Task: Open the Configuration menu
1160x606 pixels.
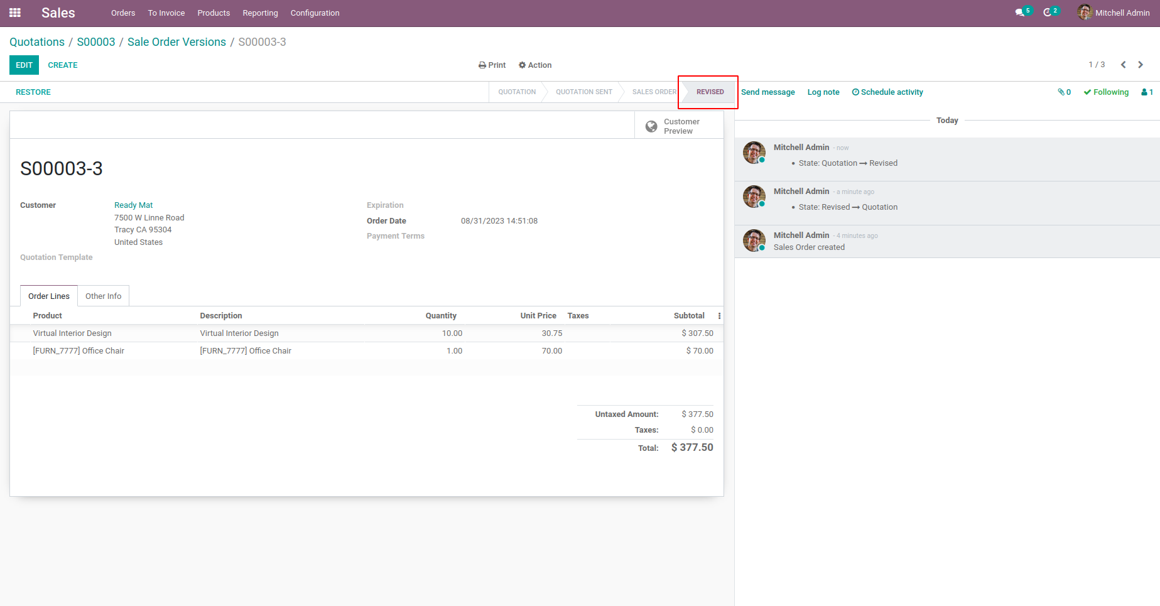Action: click(x=315, y=13)
